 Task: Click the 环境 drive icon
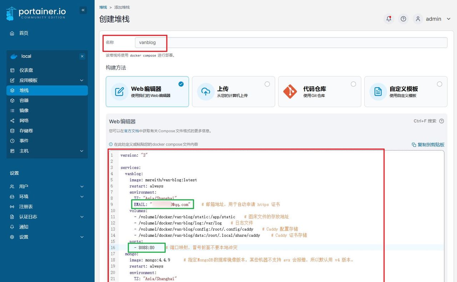click(12, 196)
